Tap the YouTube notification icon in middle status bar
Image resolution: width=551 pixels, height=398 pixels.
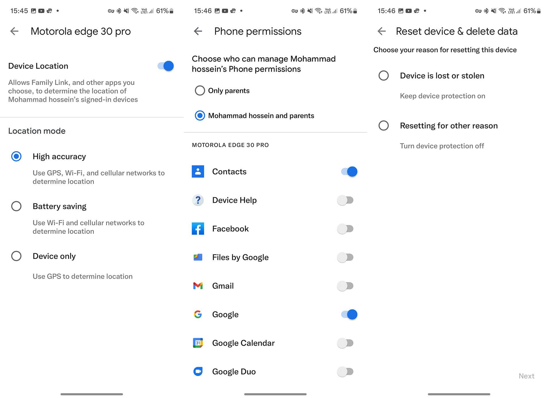(x=225, y=11)
